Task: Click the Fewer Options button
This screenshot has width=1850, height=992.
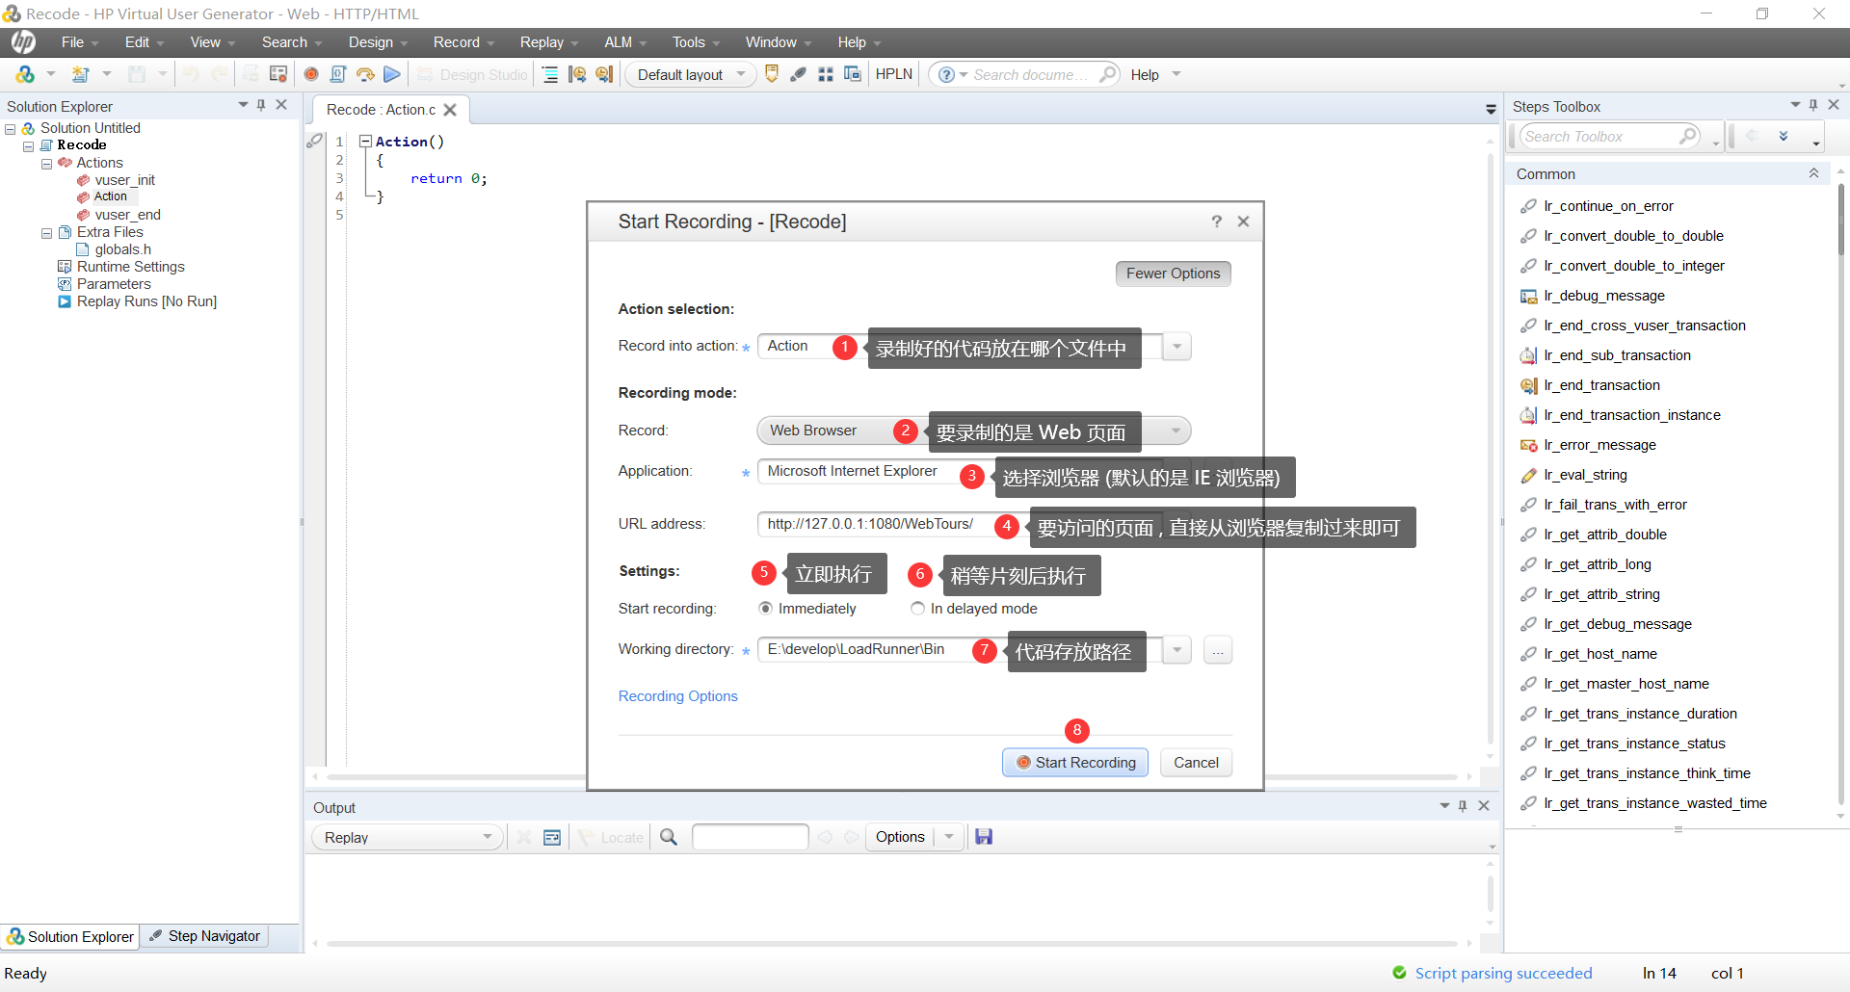Action: [x=1173, y=274]
